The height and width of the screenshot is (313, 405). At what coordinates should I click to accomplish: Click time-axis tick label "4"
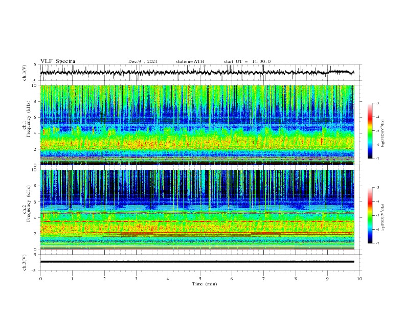click(168, 279)
